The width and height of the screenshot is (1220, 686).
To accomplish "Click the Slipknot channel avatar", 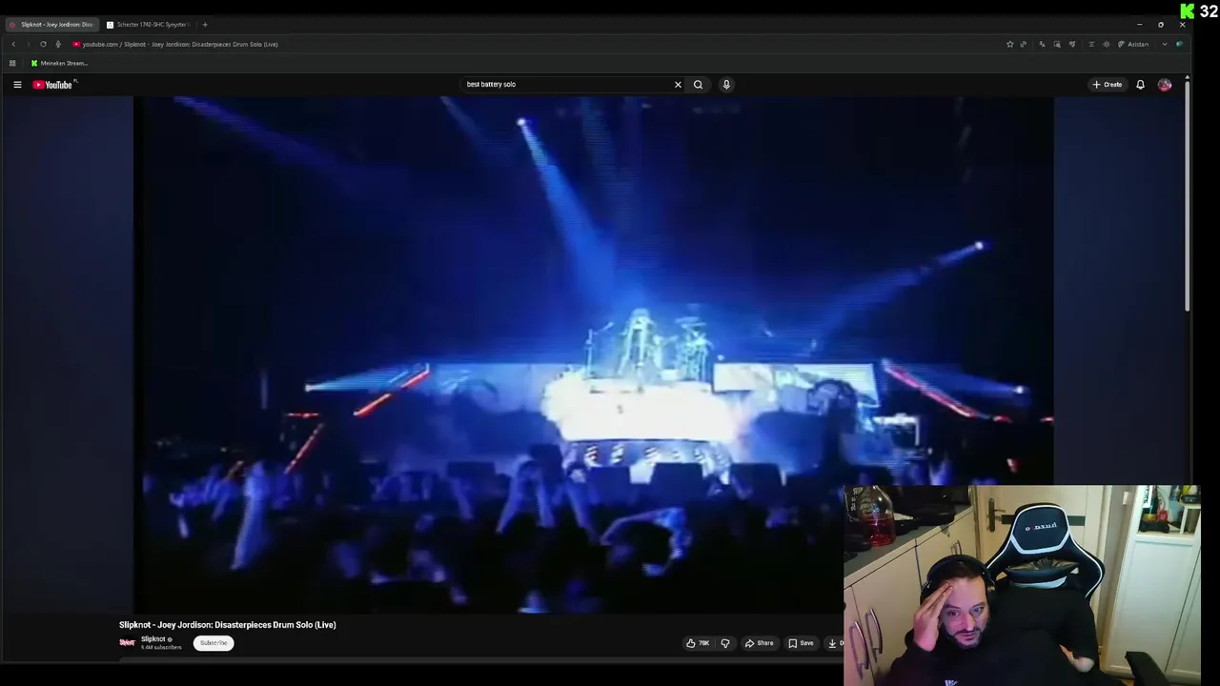I will (127, 643).
